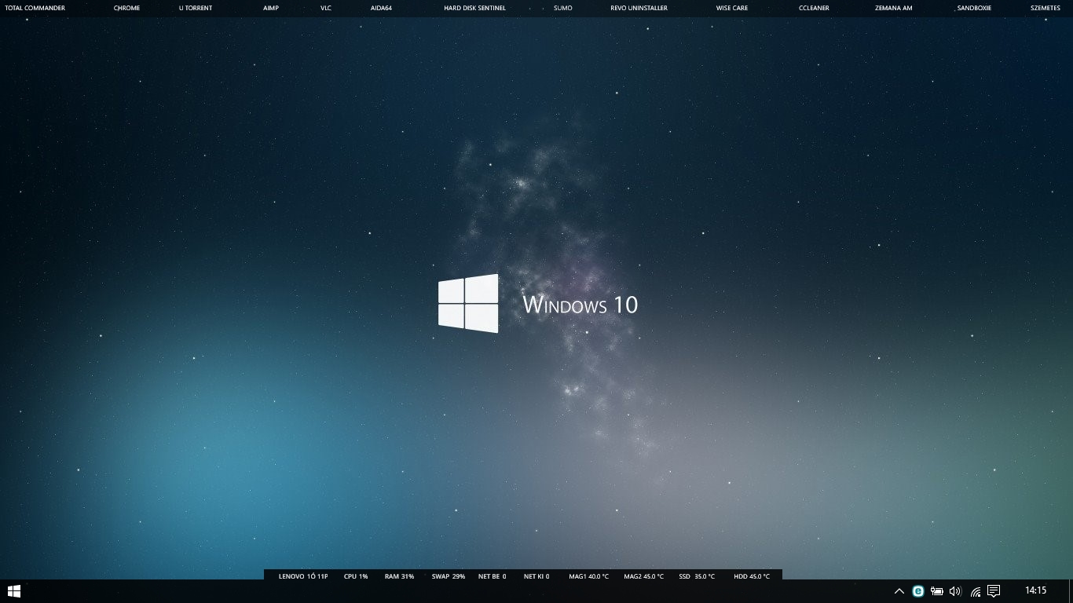This screenshot has width=1073, height=603.
Task: Click the MAG2 45.0 °C temperature
Action: (x=643, y=576)
